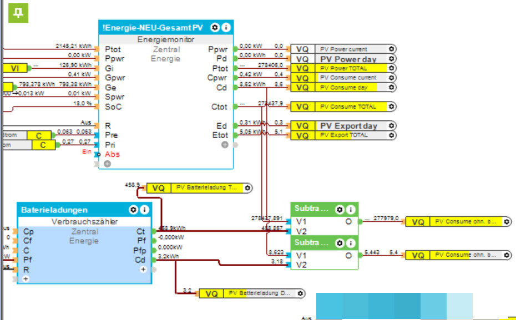Click the Cf input of Baterieladungen
516x320 pixels.
pos(28,241)
